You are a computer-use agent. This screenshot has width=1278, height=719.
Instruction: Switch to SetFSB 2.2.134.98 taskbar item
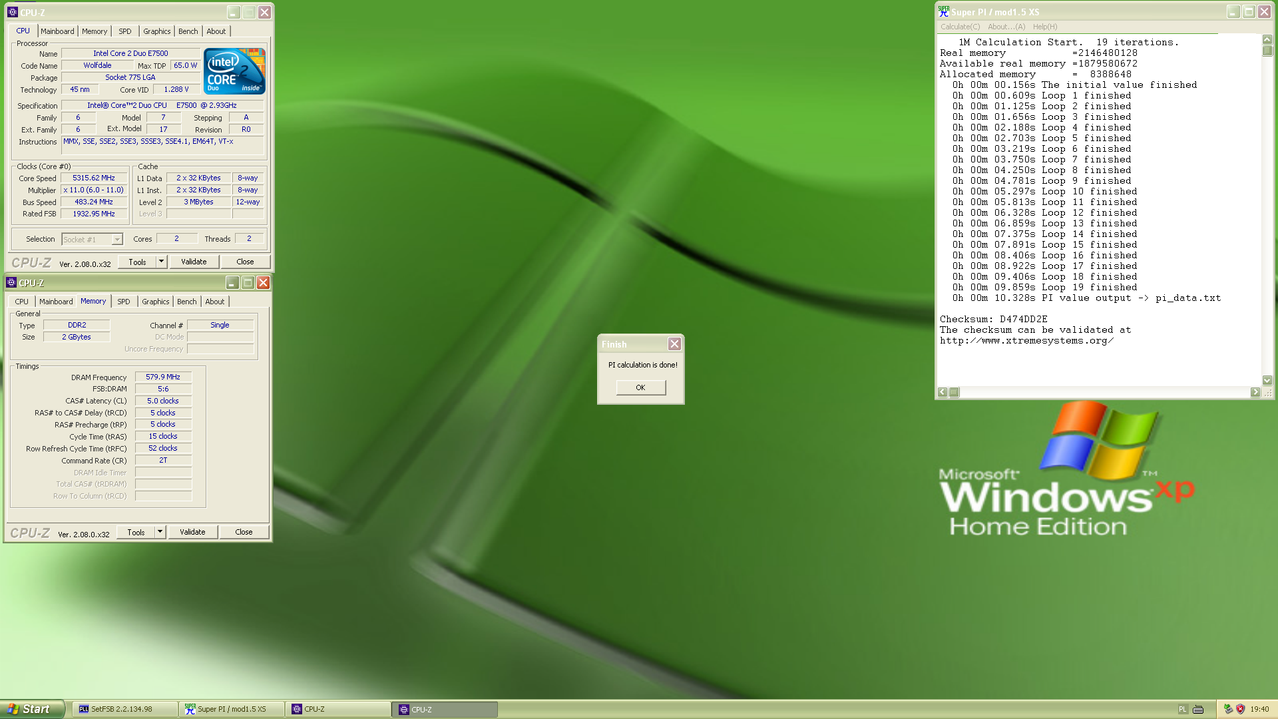[125, 709]
